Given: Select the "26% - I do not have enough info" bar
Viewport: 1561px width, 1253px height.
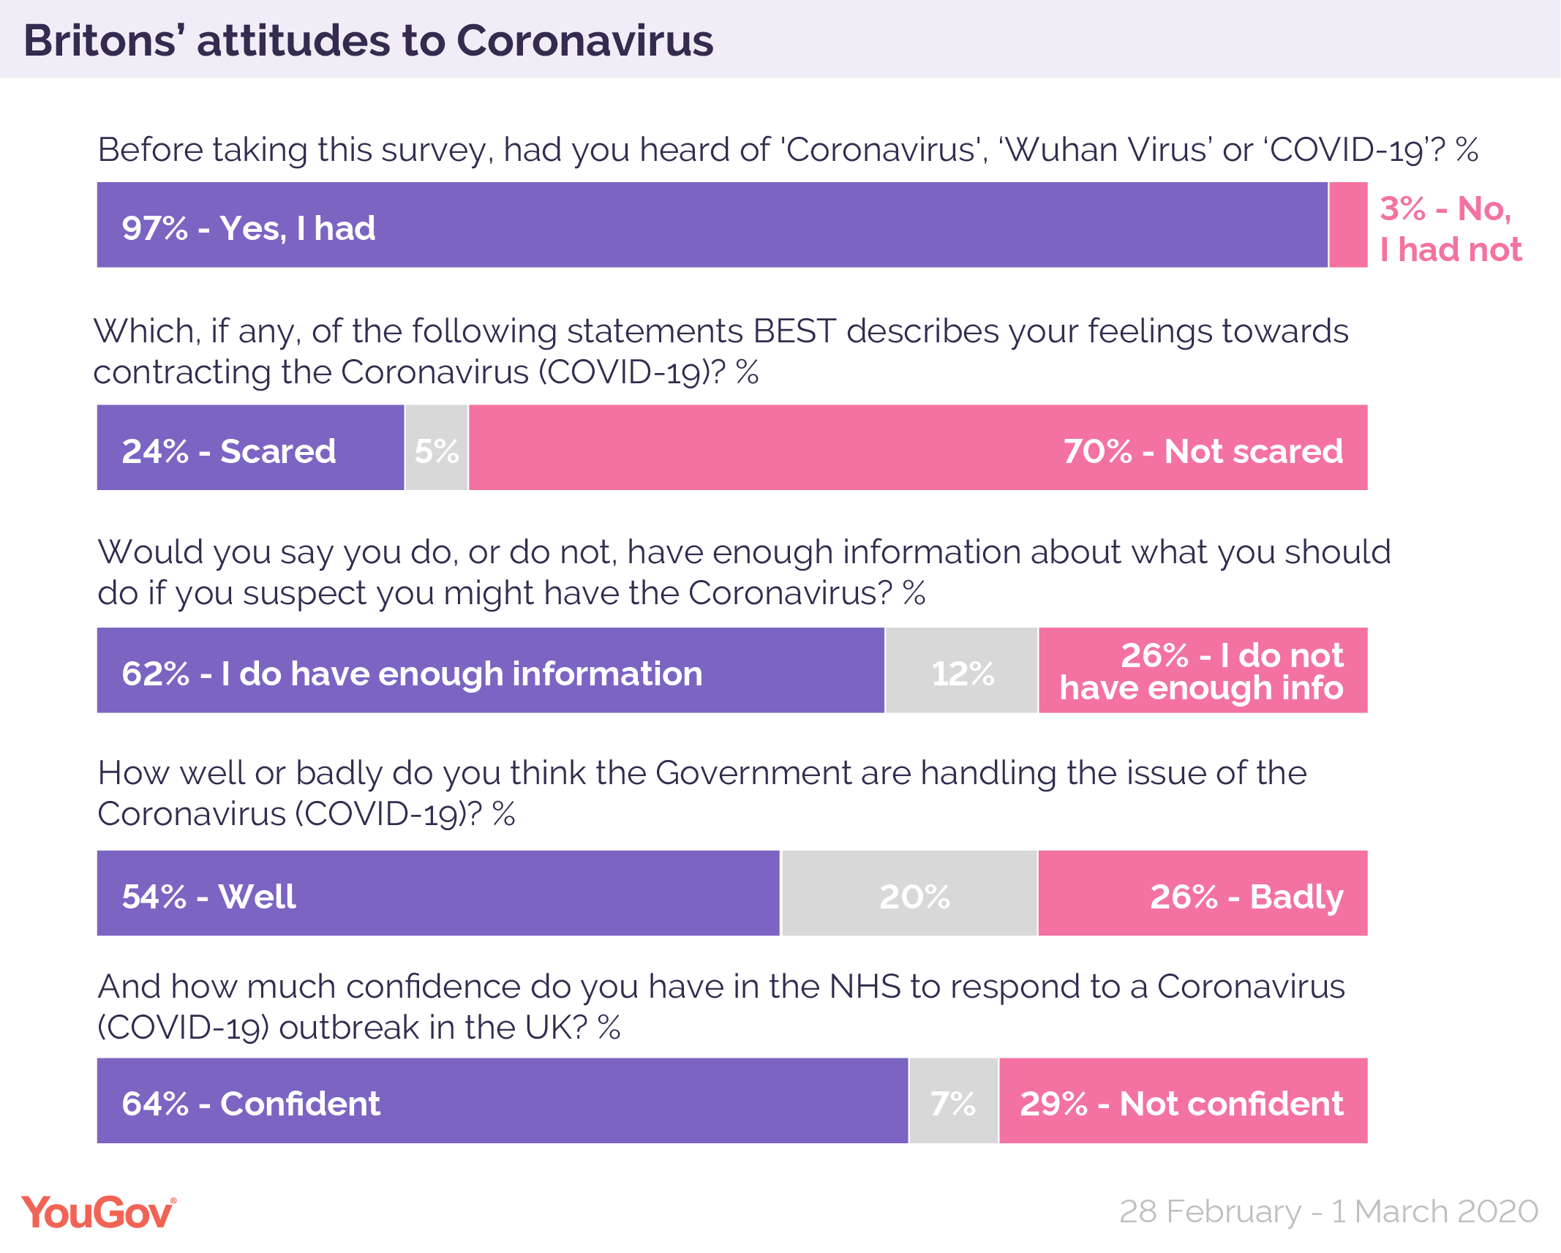Looking at the screenshot, I should click(1203, 671).
